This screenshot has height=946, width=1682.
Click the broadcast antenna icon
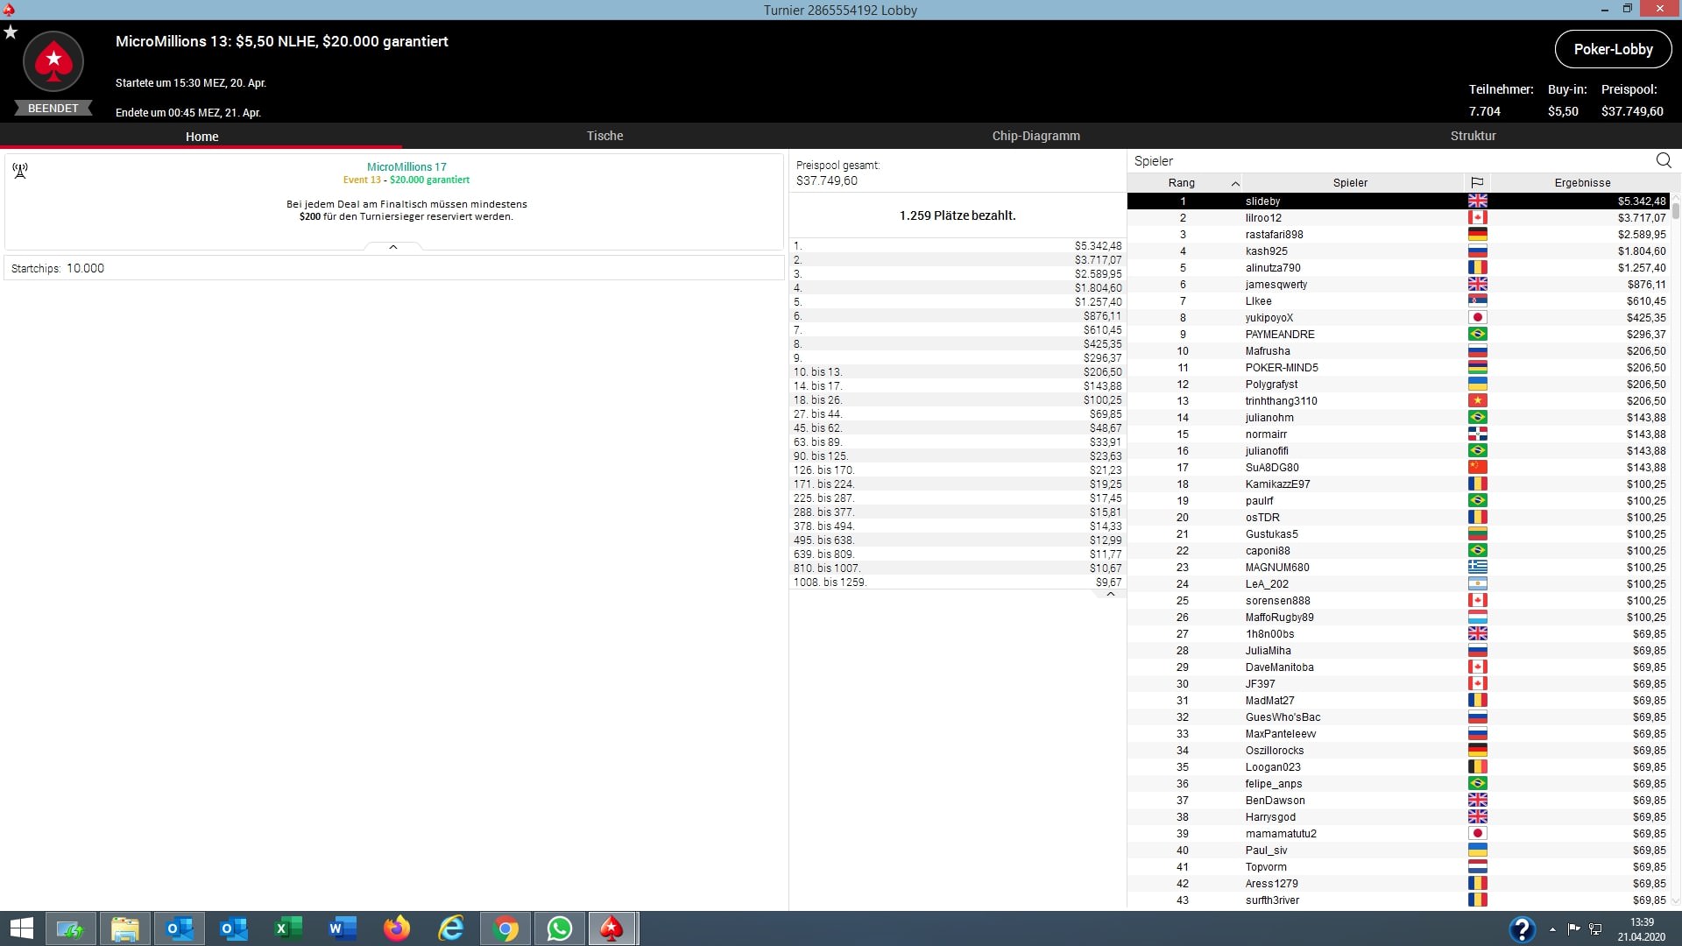click(20, 170)
